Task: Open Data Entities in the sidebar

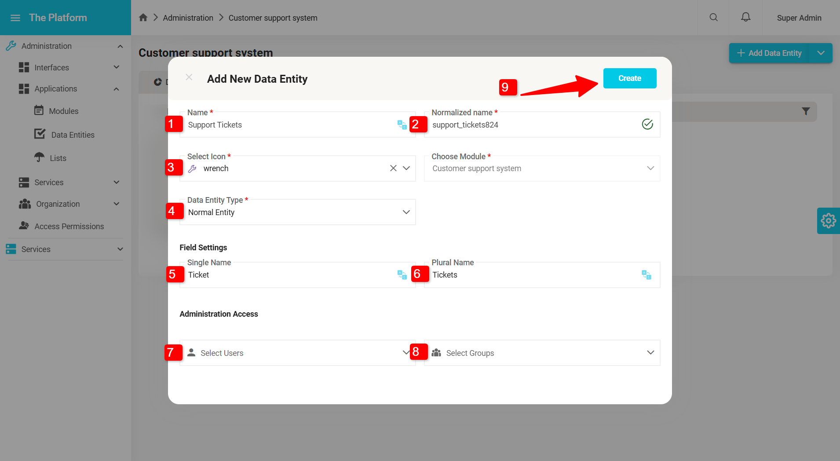Action: [x=73, y=134]
